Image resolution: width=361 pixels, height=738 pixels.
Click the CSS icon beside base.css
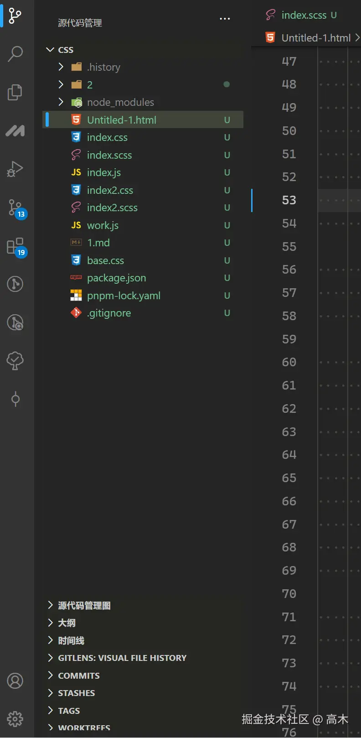(x=76, y=260)
